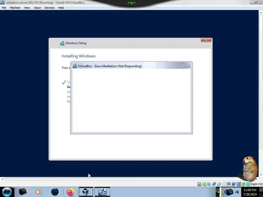Click the dark device tray icon
Screen dimensions: 263x197
click(230, 192)
